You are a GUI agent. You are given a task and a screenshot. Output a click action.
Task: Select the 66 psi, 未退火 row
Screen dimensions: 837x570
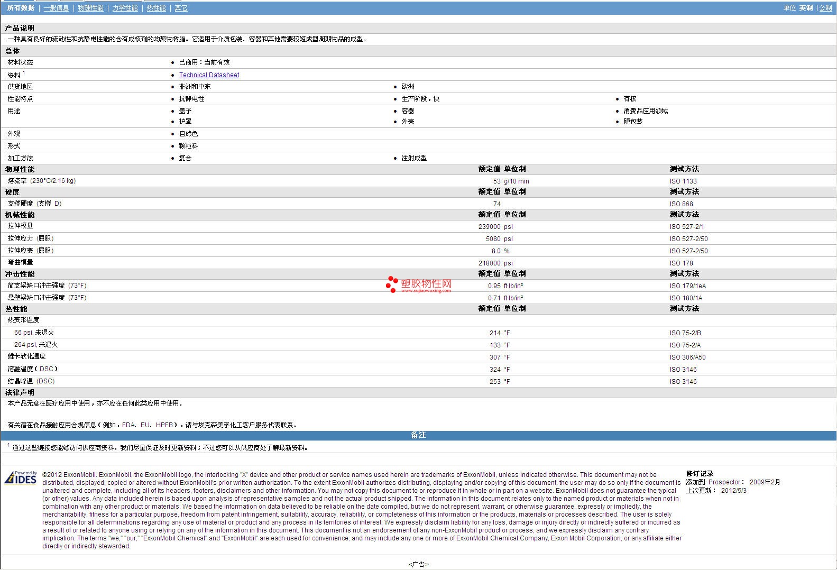point(418,333)
